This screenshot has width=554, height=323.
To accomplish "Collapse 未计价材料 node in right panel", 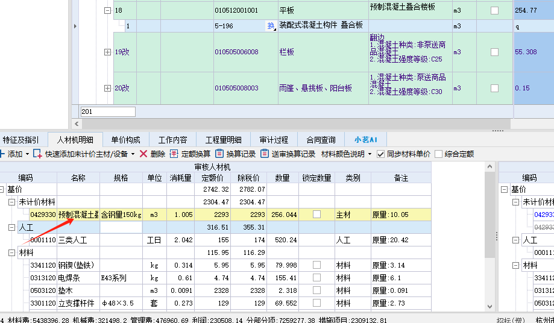I will click(516, 202).
